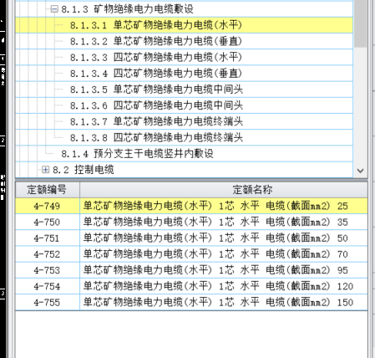The width and height of the screenshot is (375, 358).
Task: Click the 定额名称 column header
Action: click(224, 190)
